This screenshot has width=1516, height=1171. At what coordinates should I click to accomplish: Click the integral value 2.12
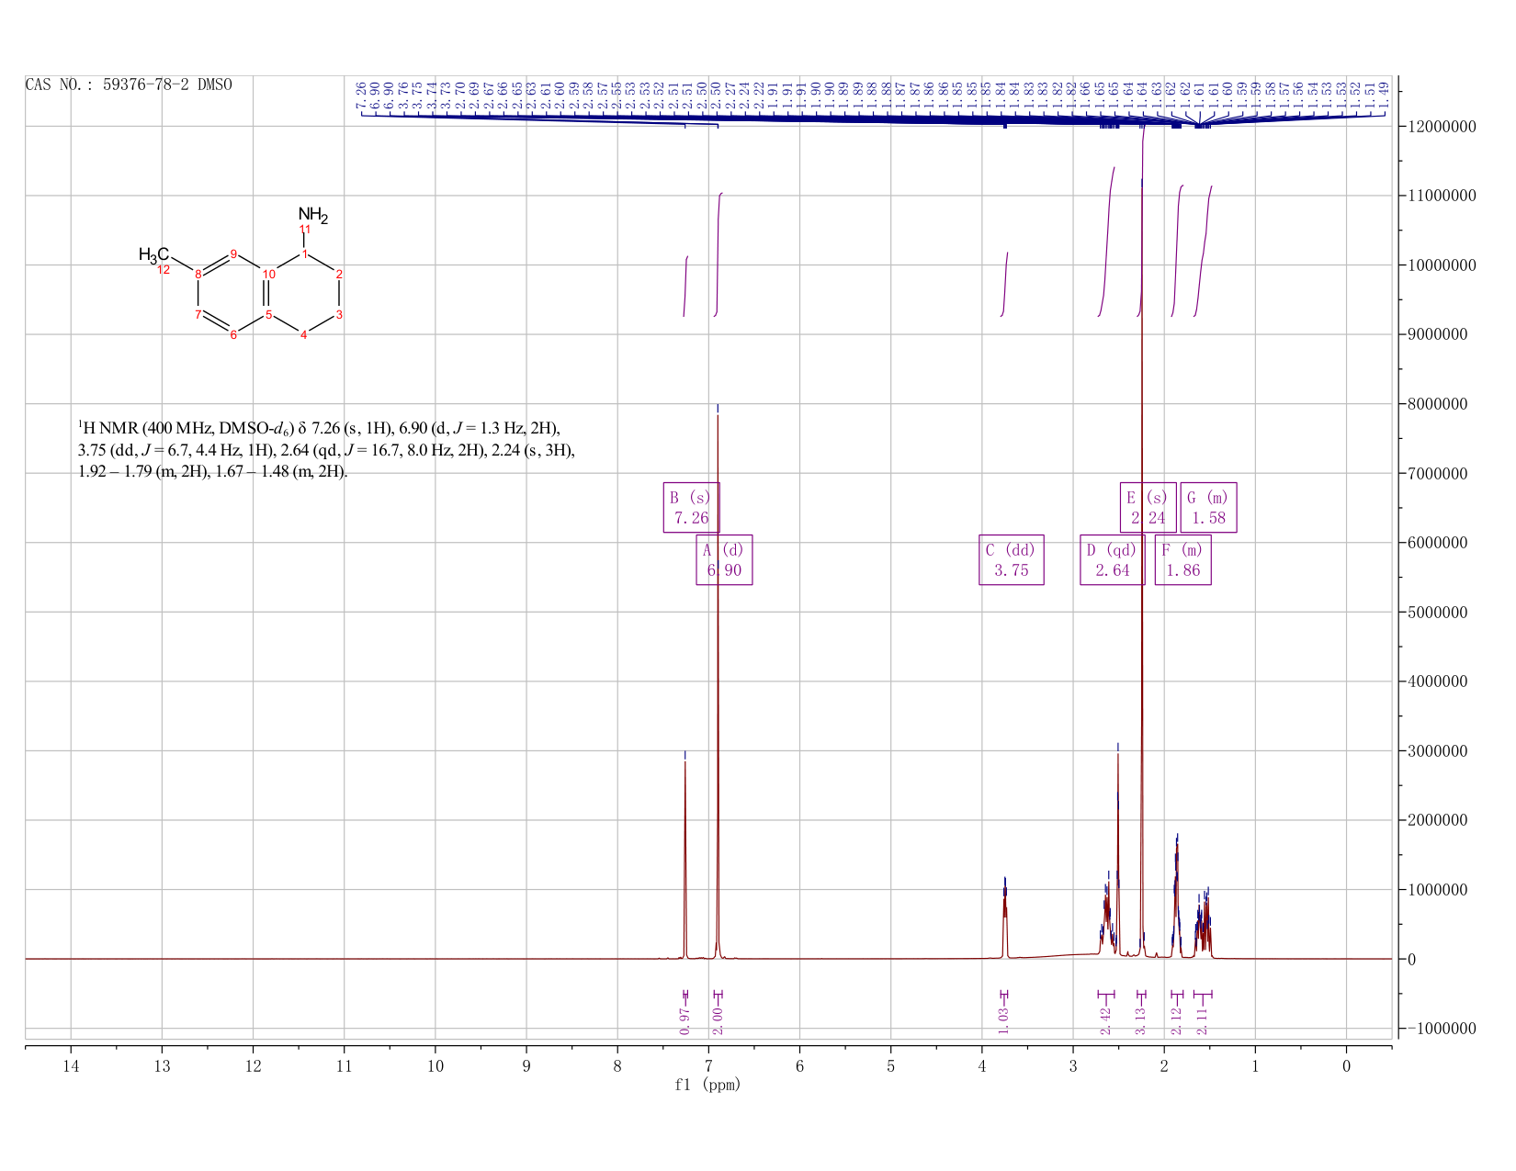pos(1177,1019)
